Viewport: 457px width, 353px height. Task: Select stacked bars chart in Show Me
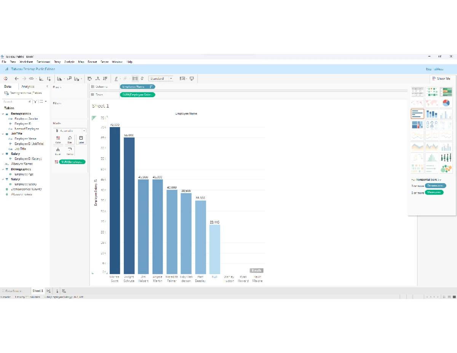[x=432, y=114]
